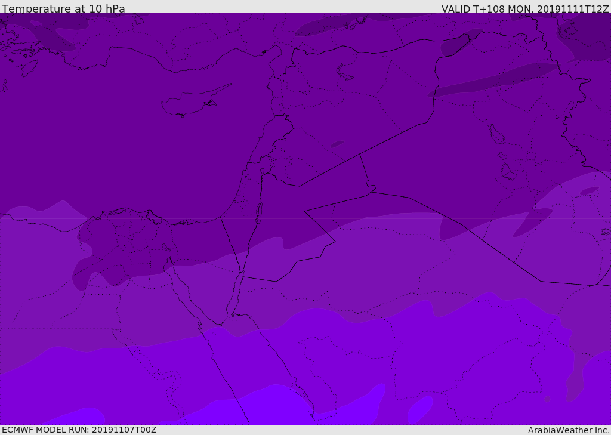Click the island of Cyprus on the map

point(195,101)
